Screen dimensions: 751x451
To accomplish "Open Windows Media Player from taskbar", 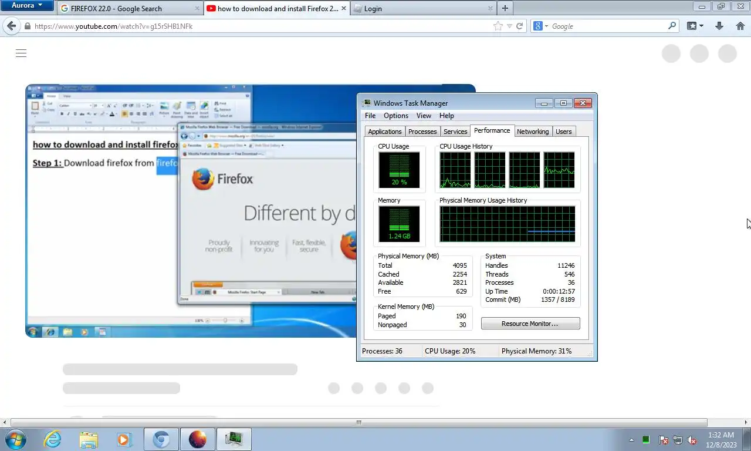I will 124,439.
